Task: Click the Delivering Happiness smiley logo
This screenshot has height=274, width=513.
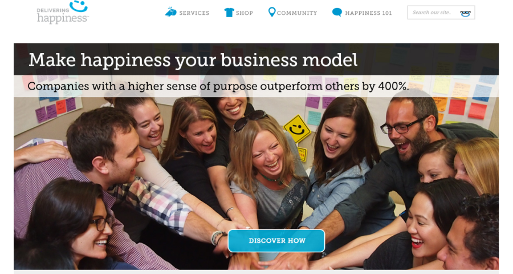Action: (79, 6)
